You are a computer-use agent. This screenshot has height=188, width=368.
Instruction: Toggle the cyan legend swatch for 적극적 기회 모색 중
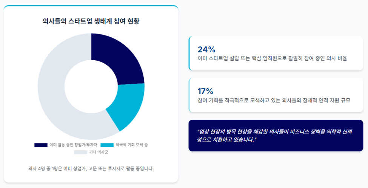(107, 145)
